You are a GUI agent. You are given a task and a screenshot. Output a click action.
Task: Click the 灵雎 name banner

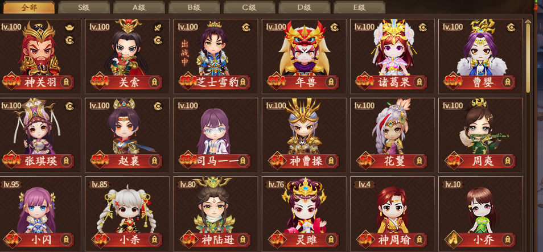[304, 239]
